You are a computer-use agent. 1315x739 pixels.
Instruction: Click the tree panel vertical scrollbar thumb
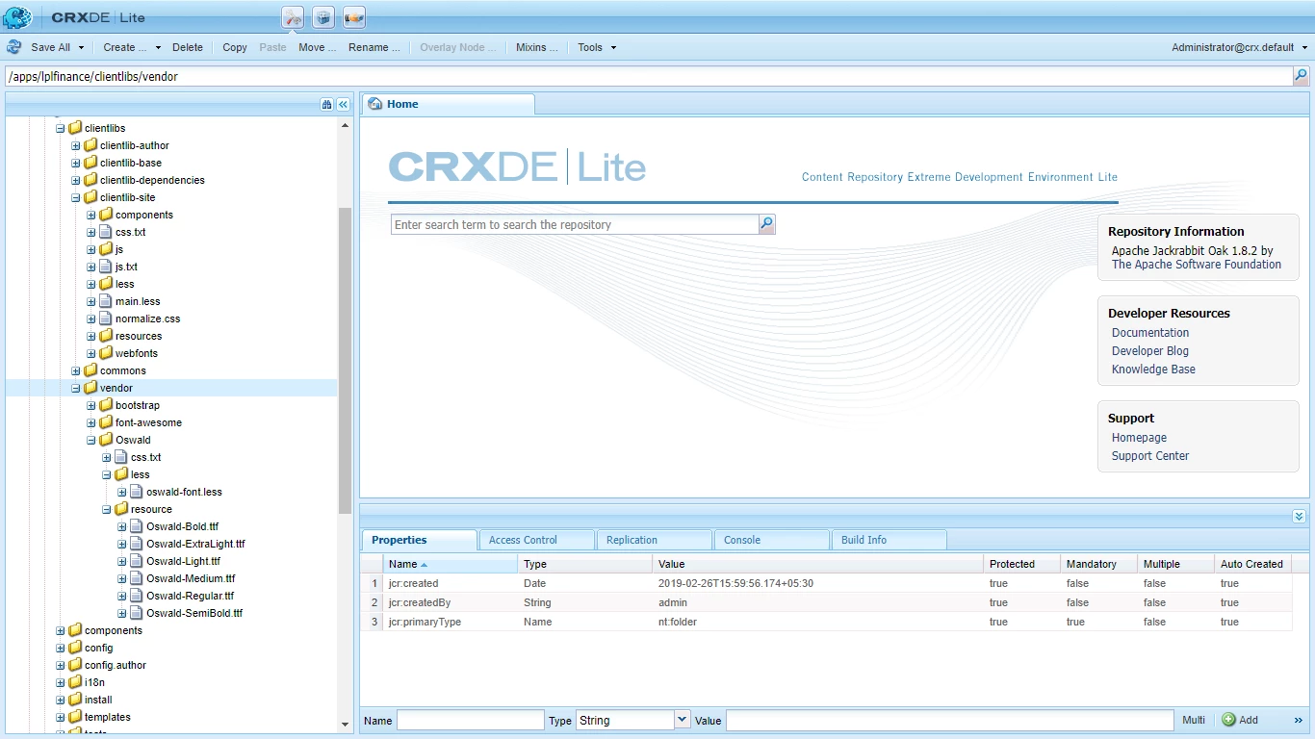[x=345, y=361]
